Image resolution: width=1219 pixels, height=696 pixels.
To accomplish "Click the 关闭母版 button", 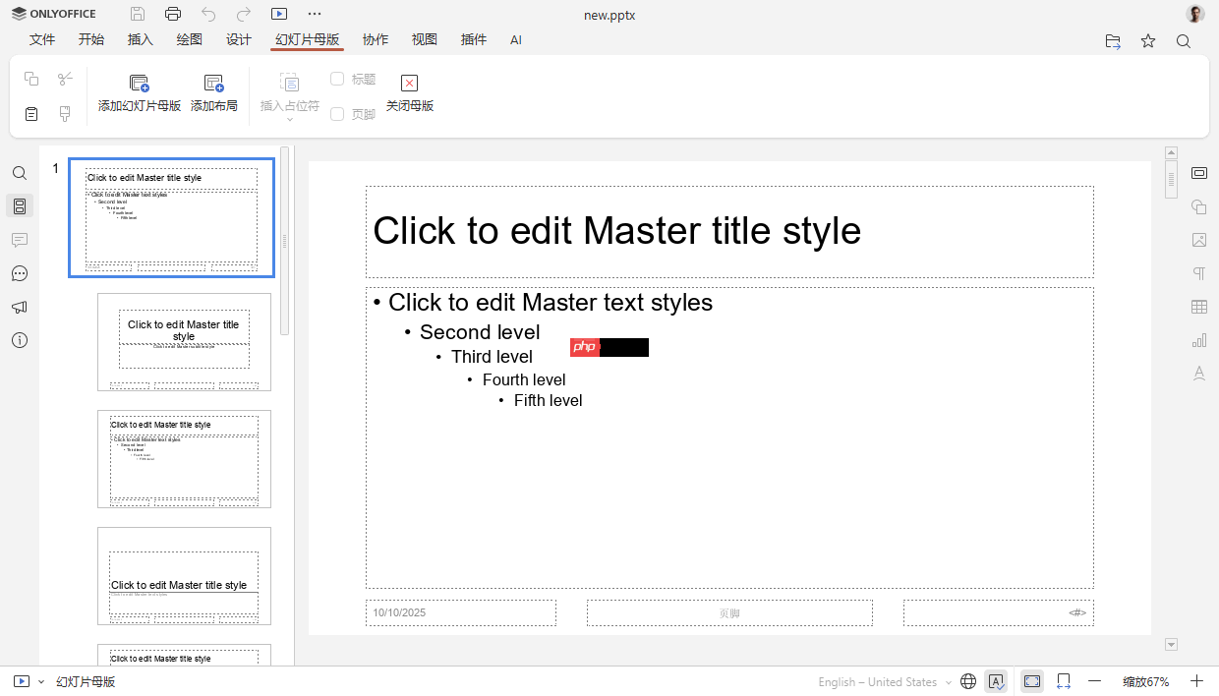I will pyautogui.click(x=409, y=91).
